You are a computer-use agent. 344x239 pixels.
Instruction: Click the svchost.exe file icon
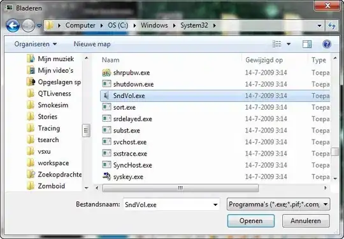[x=106, y=142]
